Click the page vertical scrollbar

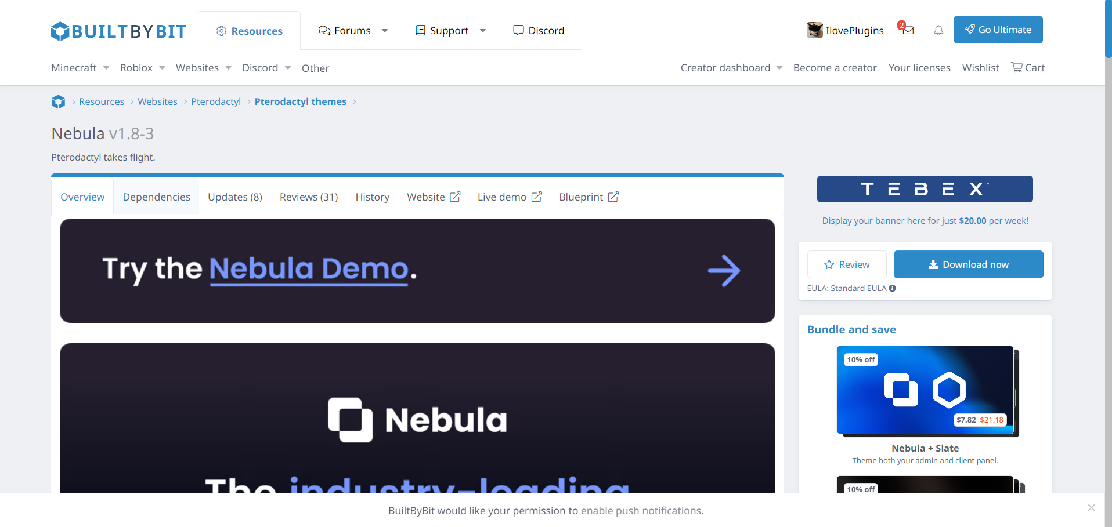[1109, 29]
